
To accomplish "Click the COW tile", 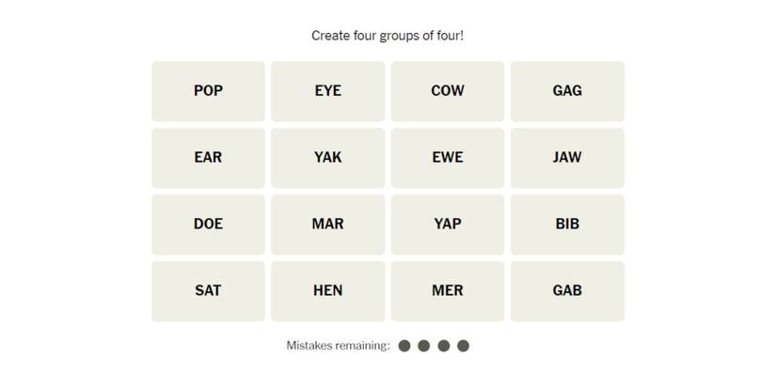I will coord(448,91).
